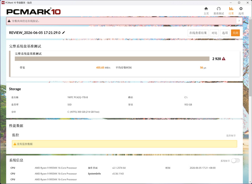Click the 系统信息 section heading
Screen dimensions: 252x184
point(16,160)
